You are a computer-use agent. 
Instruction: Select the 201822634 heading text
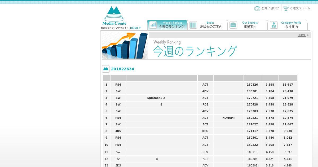coord(122,69)
